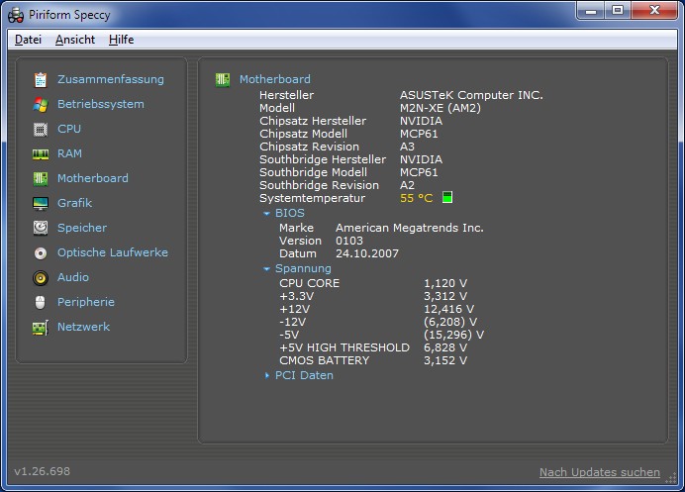Open the Datei menu
685x492 pixels.
tap(28, 40)
